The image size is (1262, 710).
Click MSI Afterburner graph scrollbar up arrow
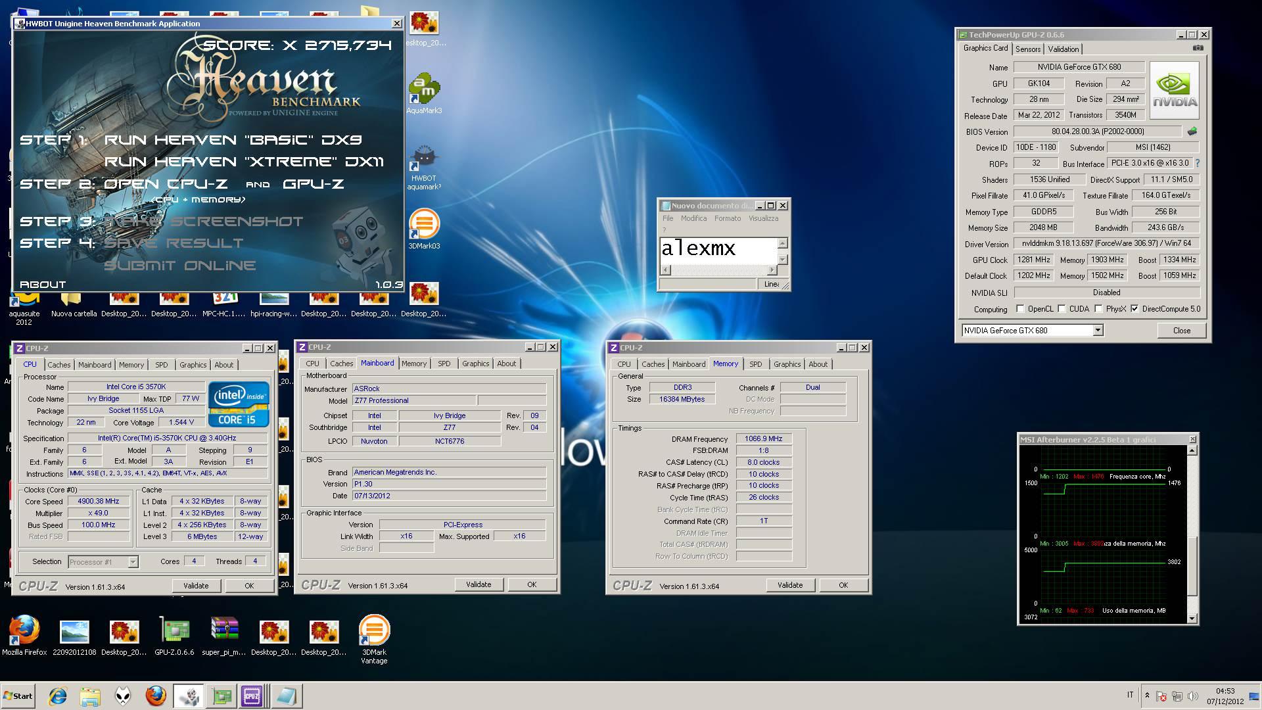click(x=1192, y=451)
